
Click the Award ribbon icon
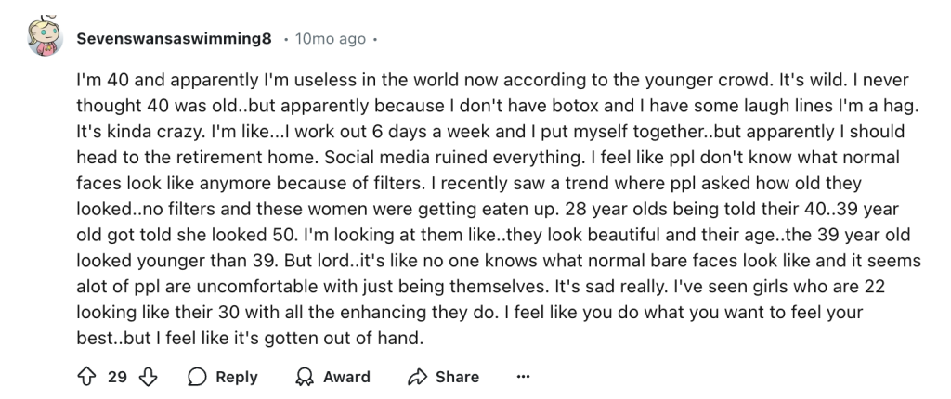point(303,377)
